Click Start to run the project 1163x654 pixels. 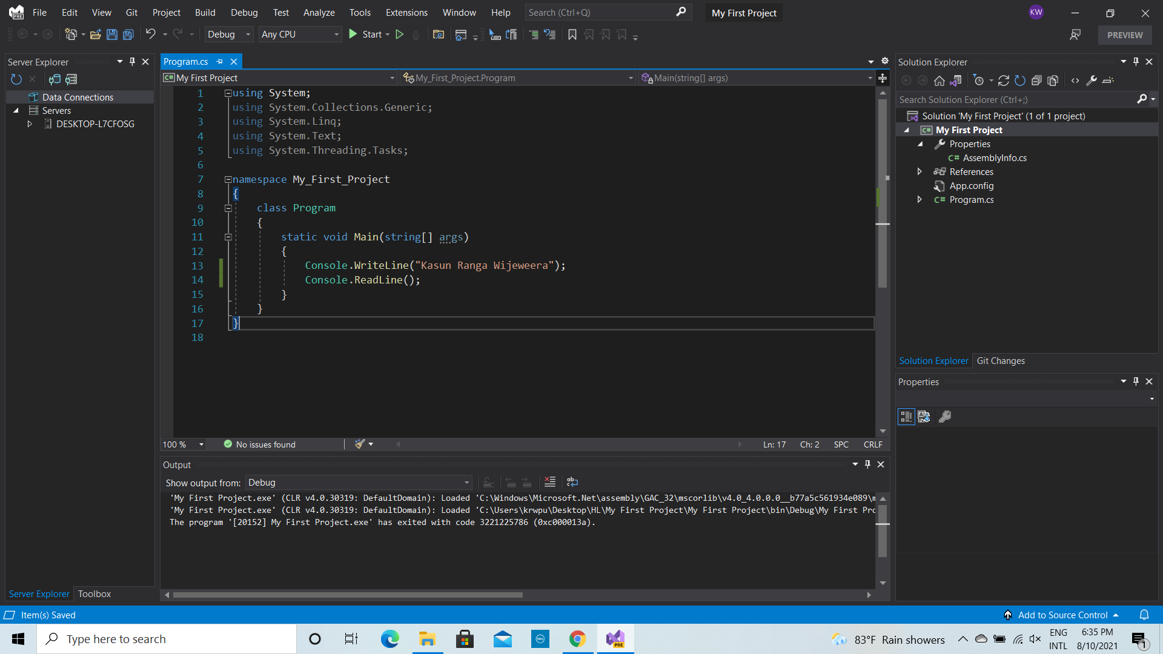click(368, 35)
